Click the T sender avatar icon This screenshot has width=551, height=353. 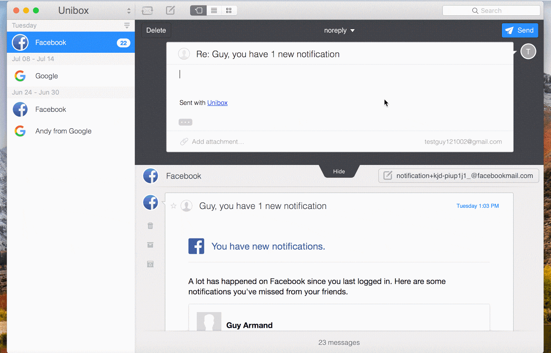tap(528, 52)
